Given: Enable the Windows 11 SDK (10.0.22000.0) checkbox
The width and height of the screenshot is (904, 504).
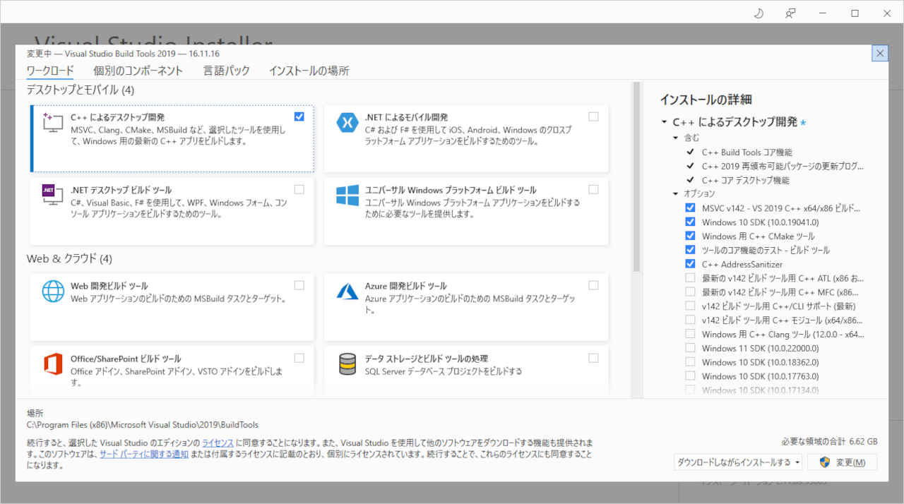Looking at the screenshot, I should (689, 348).
